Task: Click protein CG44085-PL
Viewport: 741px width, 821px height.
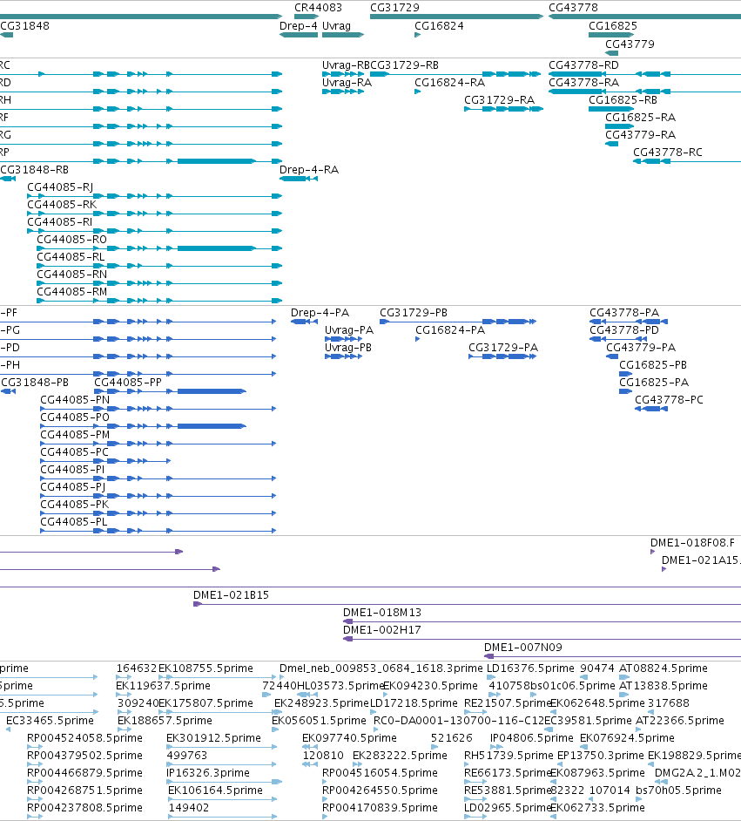Action: tap(74, 522)
